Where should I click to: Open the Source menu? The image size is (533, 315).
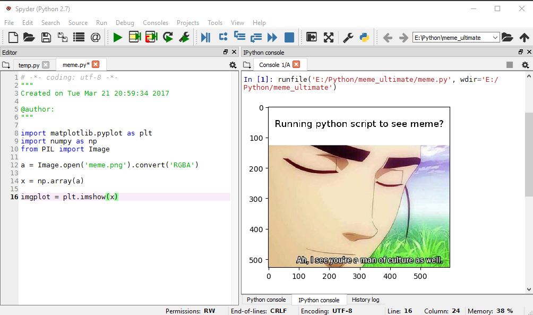tap(78, 23)
